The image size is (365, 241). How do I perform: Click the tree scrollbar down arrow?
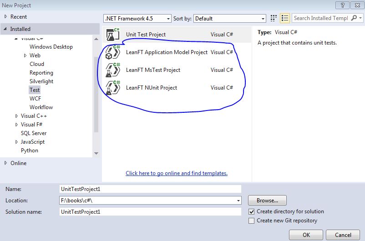[96, 153]
